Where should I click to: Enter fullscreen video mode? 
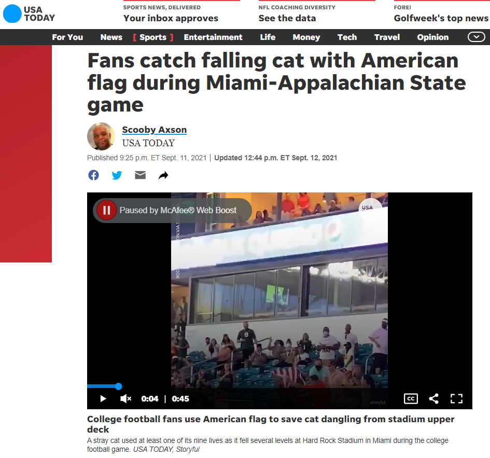pyautogui.click(x=456, y=398)
